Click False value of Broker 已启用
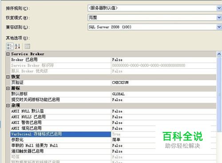The image size is (222, 163). (117, 60)
